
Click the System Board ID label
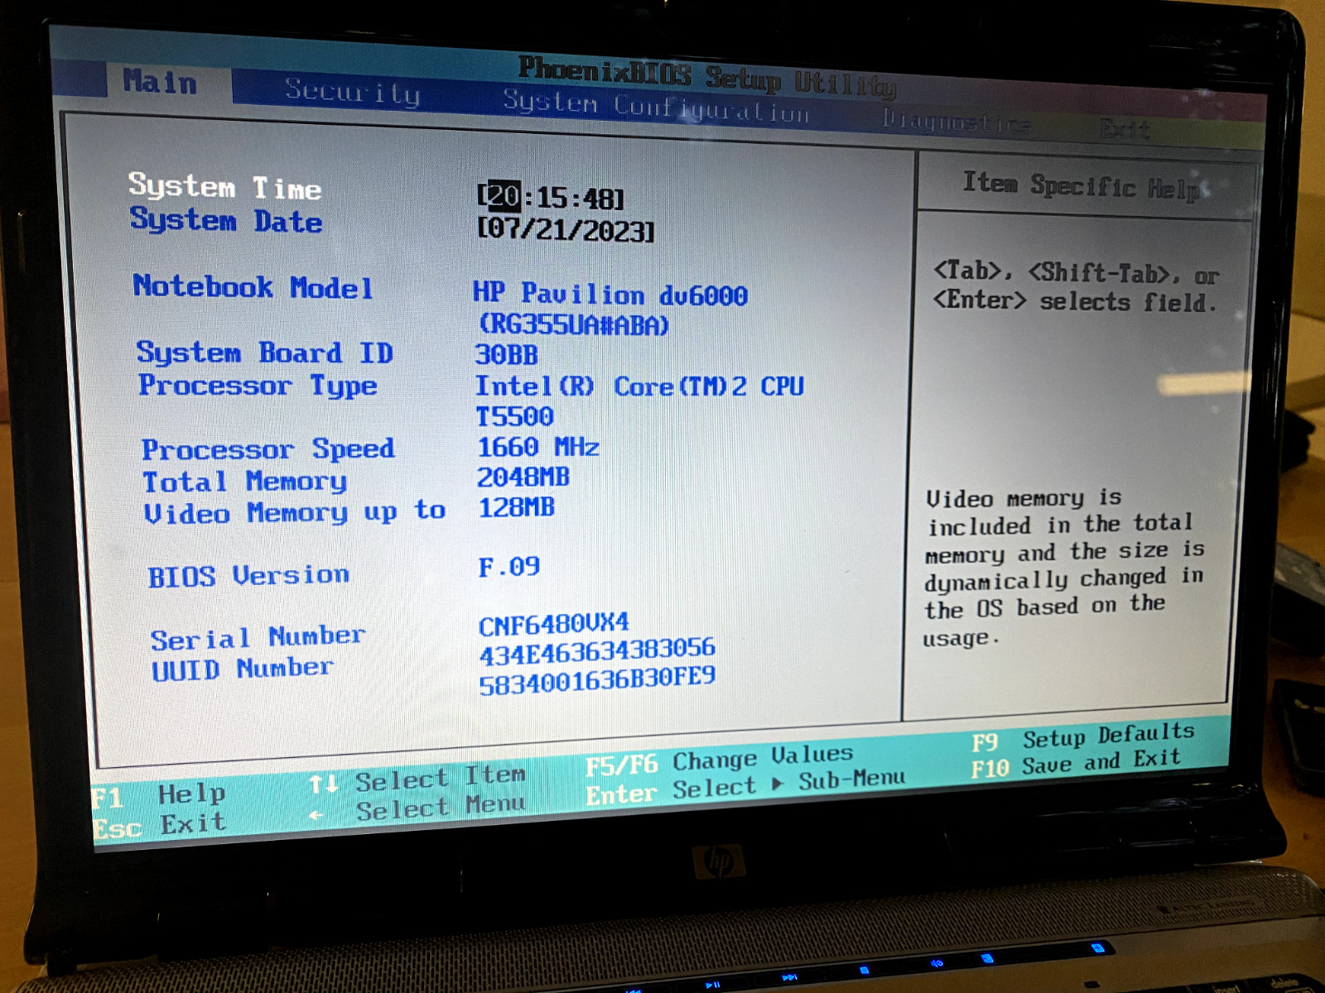(265, 353)
